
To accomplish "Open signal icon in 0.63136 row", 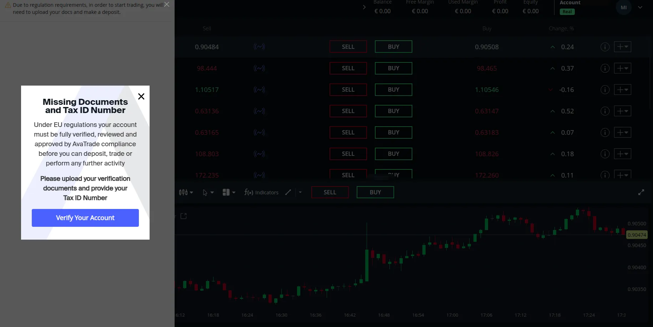I will (x=259, y=111).
